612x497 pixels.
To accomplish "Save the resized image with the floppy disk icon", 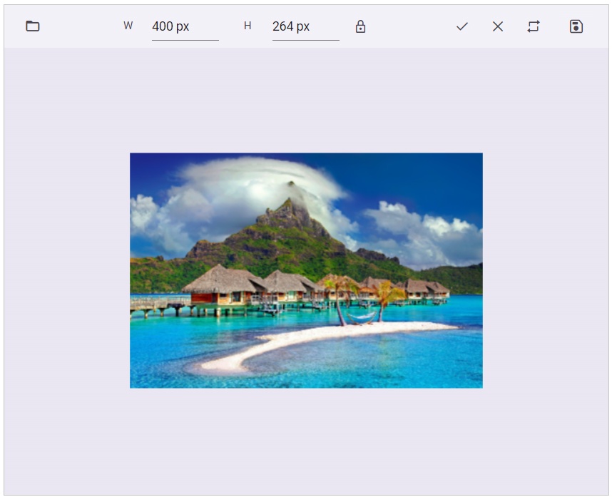I will [575, 26].
